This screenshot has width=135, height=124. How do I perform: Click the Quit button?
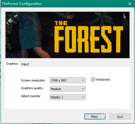point(120,117)
